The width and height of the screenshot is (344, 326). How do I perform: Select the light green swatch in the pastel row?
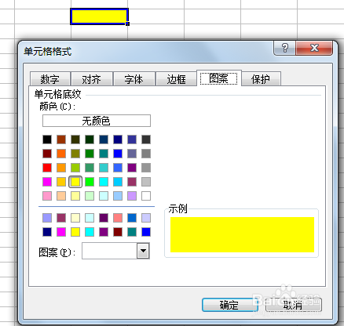coord(90,196)
